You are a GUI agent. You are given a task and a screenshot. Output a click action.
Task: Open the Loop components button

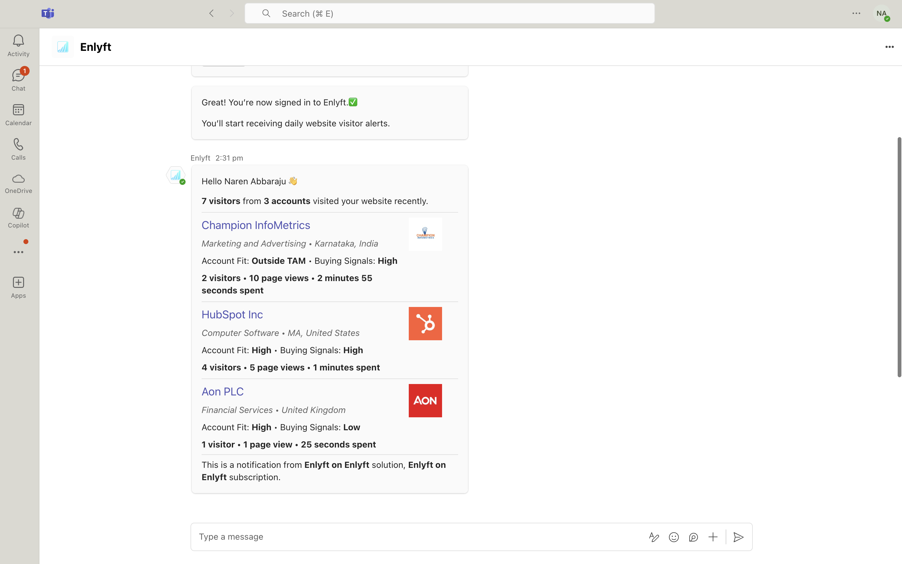(x=694, y=537)
